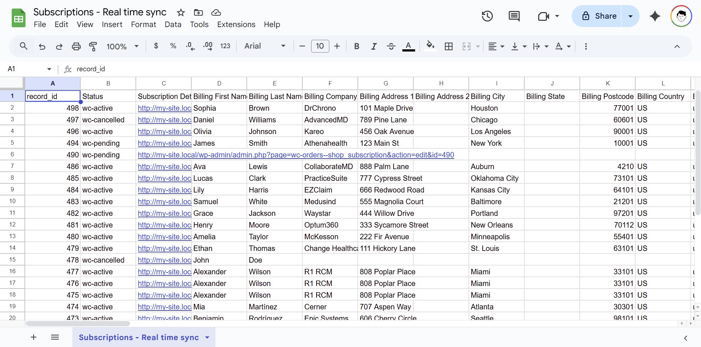This screenshot has height=347, width=701.
Task: Open the Format menu
Action: point(143,24)
